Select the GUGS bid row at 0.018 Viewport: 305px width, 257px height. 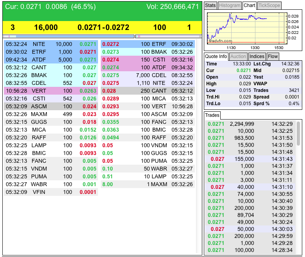point(51,122)
